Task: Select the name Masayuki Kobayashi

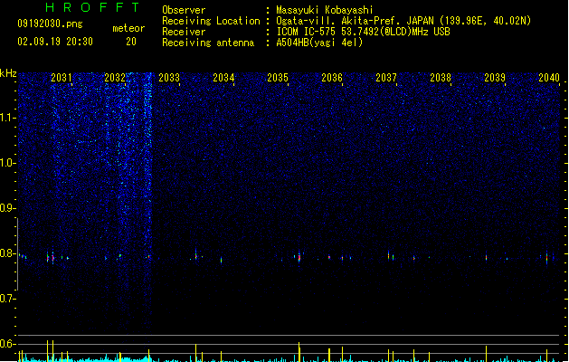Action: (x=325, y=10)
